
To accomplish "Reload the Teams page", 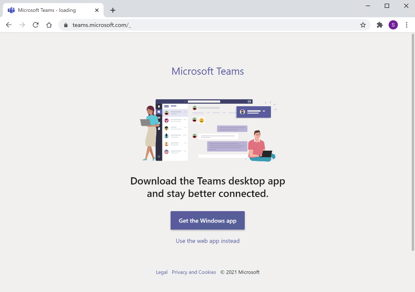I will (36, 25).
